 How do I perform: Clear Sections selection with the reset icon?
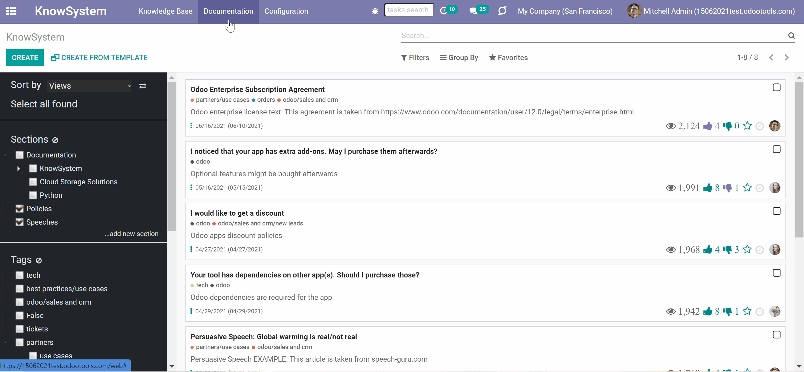click(55, 140)
